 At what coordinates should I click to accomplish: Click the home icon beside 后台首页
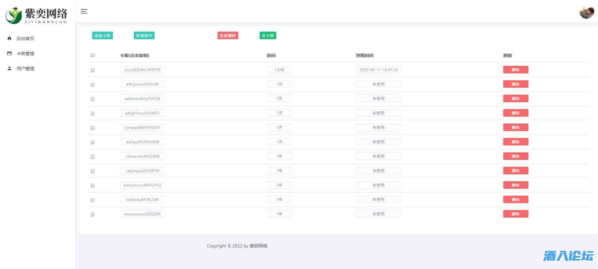pos(9,38)
